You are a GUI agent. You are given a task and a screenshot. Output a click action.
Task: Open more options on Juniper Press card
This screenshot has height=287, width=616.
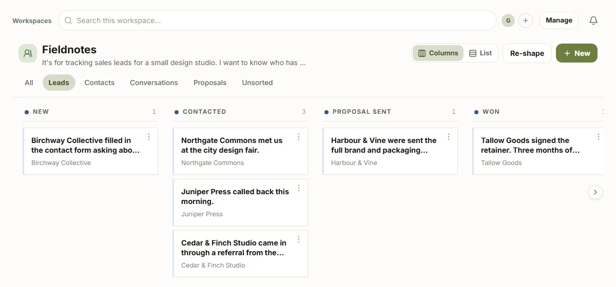299,188
